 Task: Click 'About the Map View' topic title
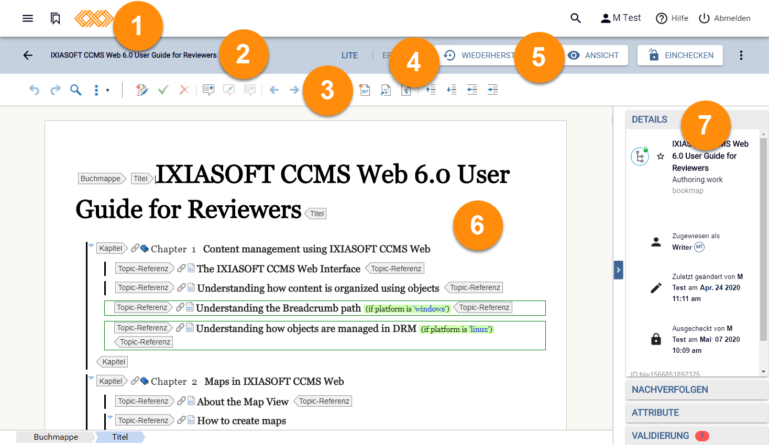pyautogui.click(x=243, y=402)
